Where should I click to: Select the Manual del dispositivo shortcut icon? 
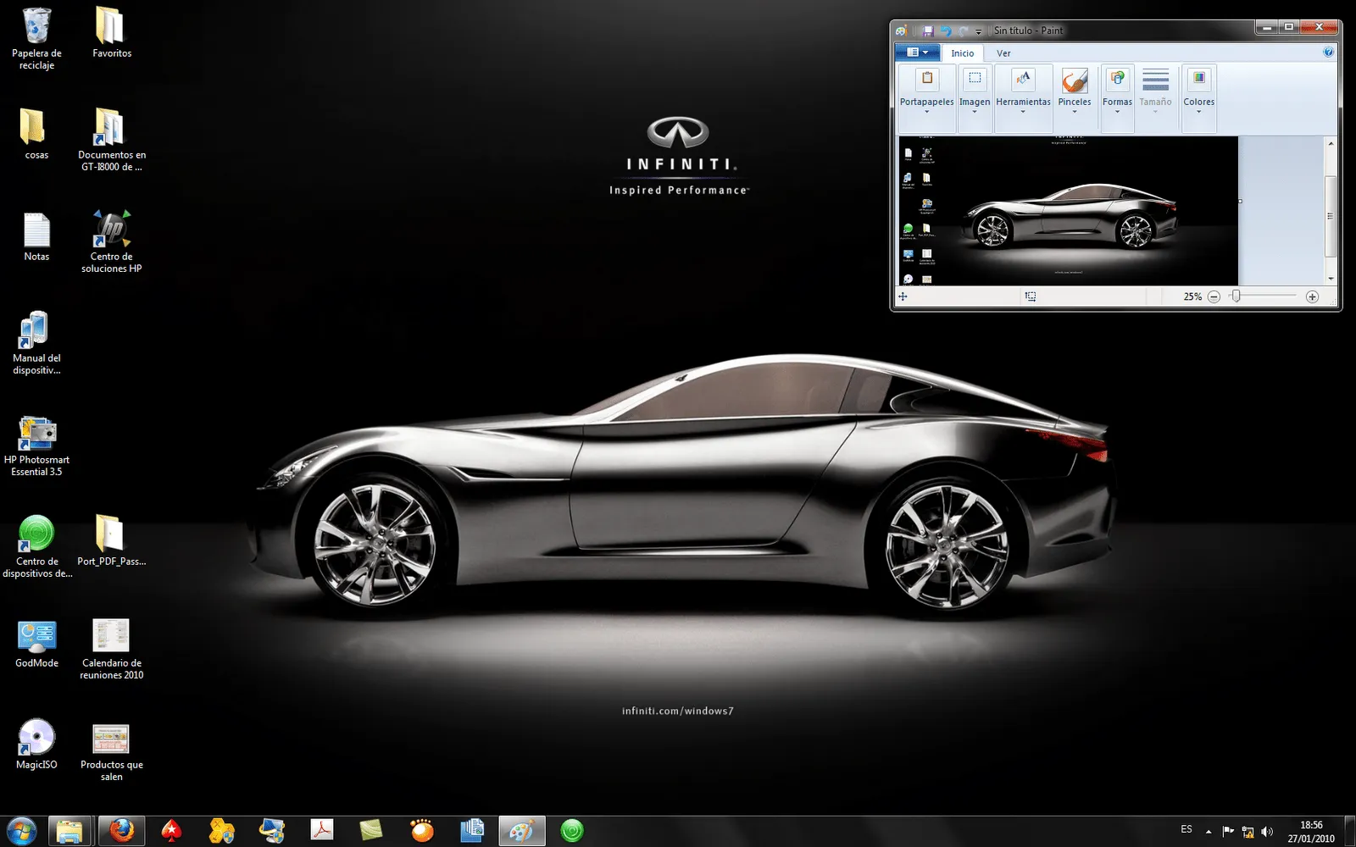pyautogui.click(x=36, y=343)
